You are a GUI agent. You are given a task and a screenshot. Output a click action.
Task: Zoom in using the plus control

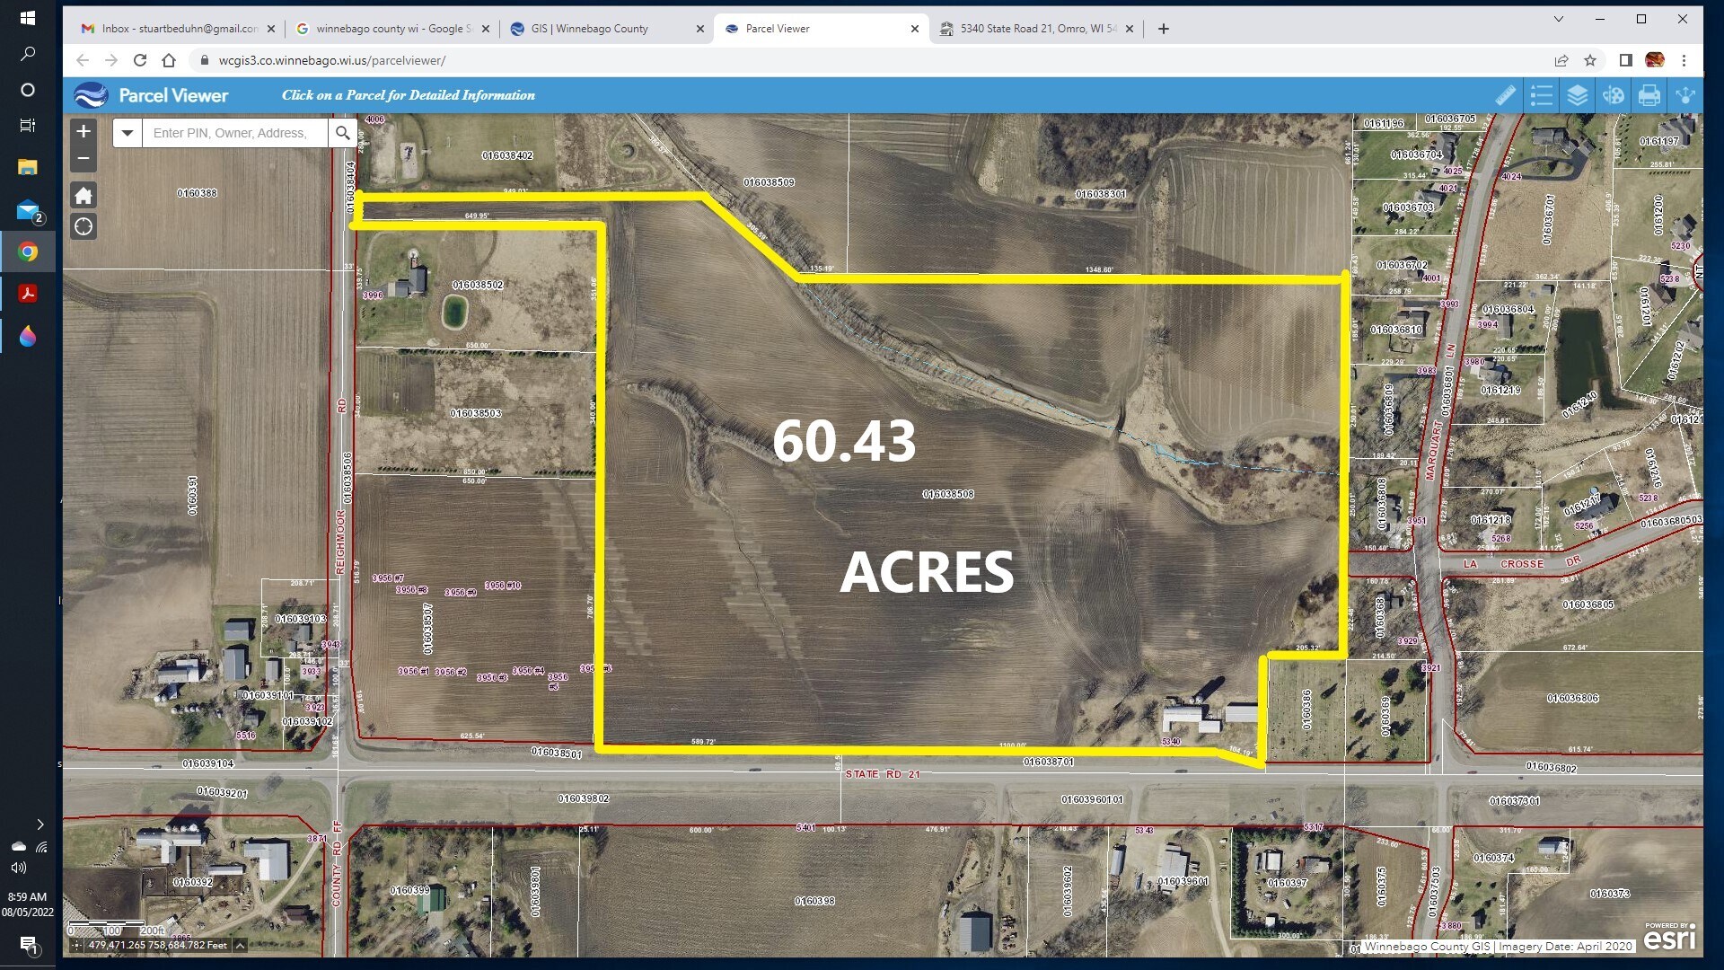tap(83, 131)
